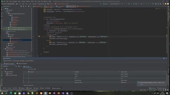Open the Event Log button
The width and height of the screenshot is (170, 95).
152,88
